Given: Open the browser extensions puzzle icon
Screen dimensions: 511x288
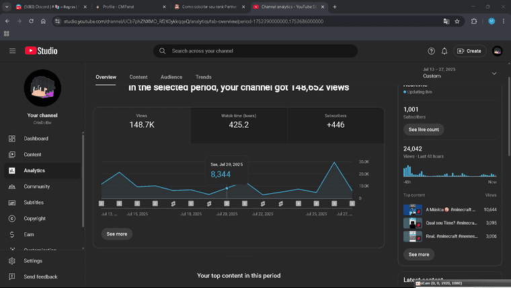Looking at the screenshot, I should pos(474,22).
